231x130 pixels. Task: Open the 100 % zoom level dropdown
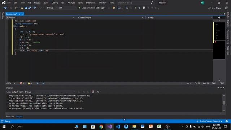(10, 83)
